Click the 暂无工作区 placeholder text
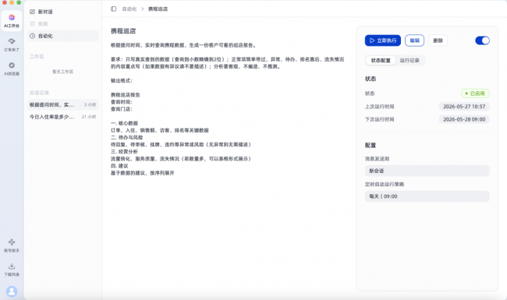This screenshot has width=507, height=300. point(62,72)
